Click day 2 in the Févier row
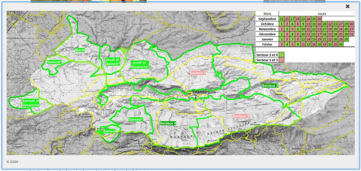The height and width of the screenshot is (171, 361). click(x=282, y=44)
